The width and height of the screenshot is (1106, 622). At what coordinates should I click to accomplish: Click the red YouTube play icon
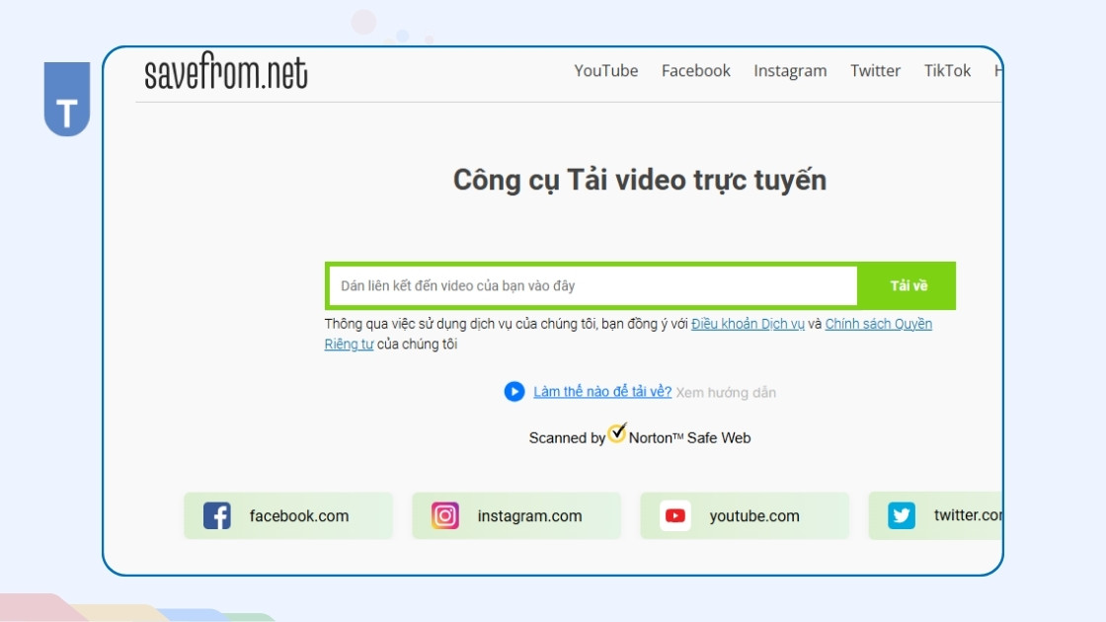[675, 515]
